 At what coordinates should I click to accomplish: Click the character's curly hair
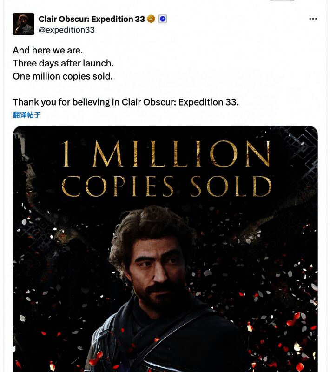(x=149, y=228)
